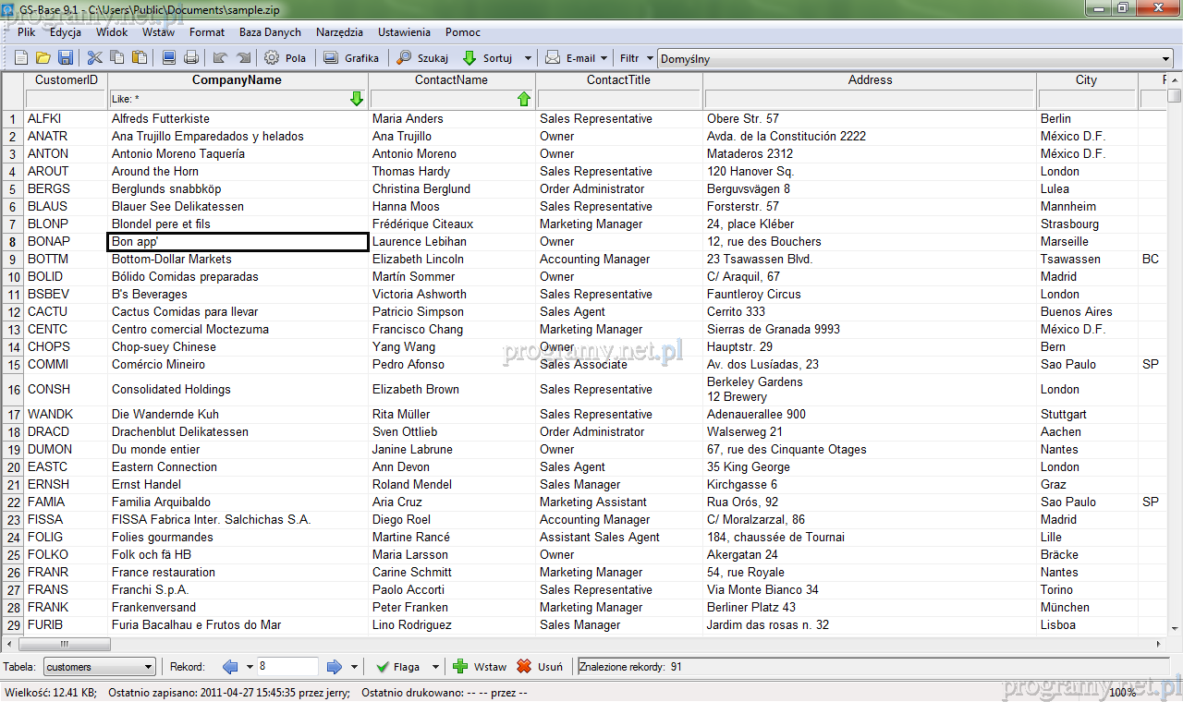The width and height of the screenshot is (1183, 702).
Task: Open the Baza Danych menu
Action: pyautogui.click(x=270, y=32)
